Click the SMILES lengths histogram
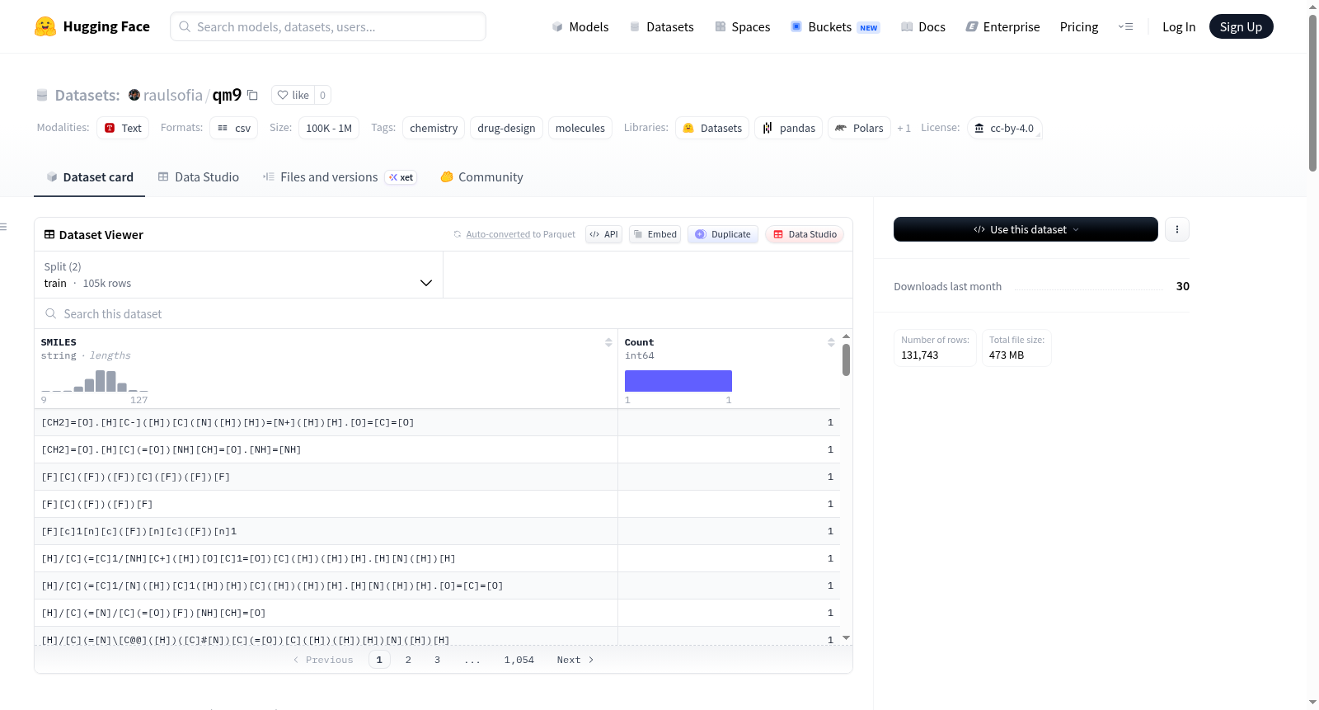The height and width of the screenshot is (710, 1319). point(95,381)
